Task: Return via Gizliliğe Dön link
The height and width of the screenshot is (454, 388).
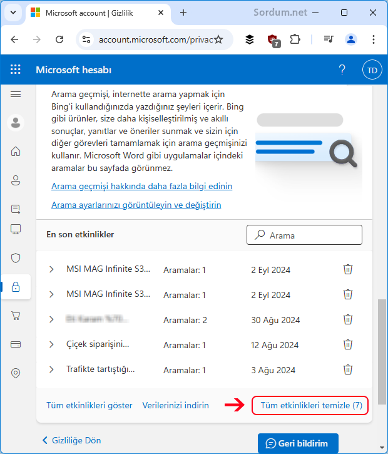Action: coord(72,440)
